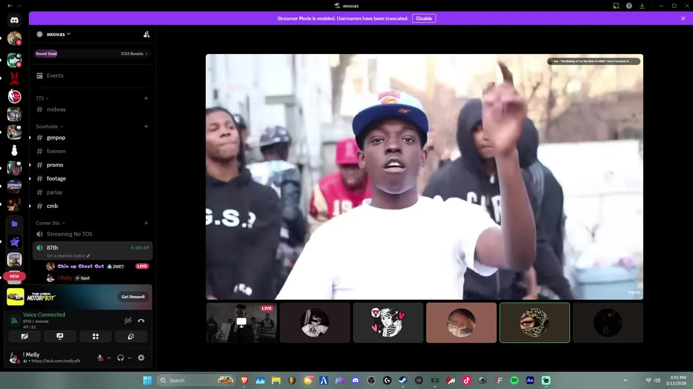Open TikTok from the taskbar
The image size is (693, 389).
tap(467, 380)
